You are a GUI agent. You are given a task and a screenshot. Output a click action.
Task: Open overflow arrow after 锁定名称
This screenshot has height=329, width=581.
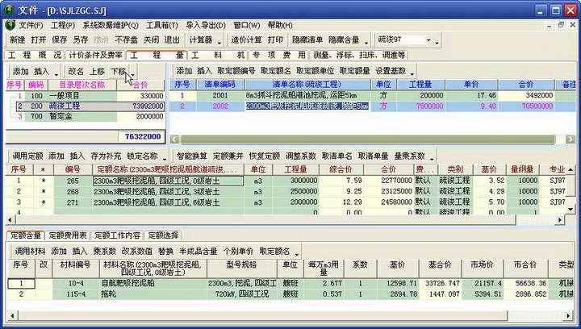point(165,157)
